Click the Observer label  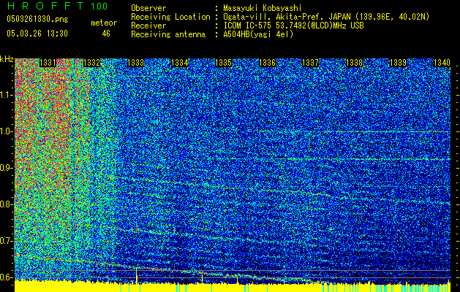tap(148, 8)
